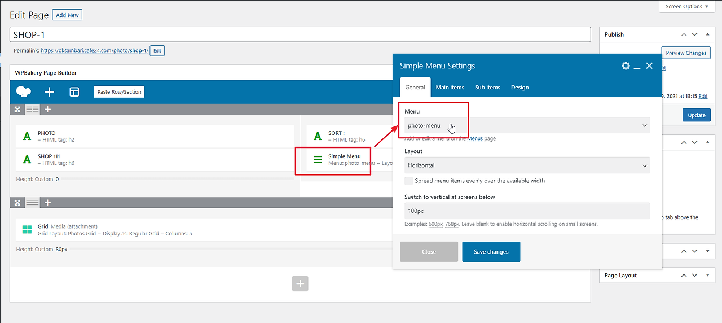The width and height of the screenshot is (722, 323).
Task: Move Page Layout panel down
Action: 695,276
